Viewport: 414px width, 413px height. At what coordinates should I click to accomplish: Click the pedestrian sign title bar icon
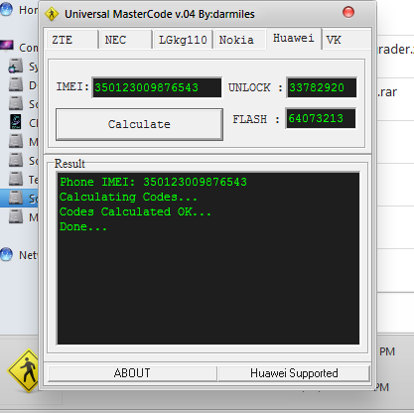tap(52, 14)
